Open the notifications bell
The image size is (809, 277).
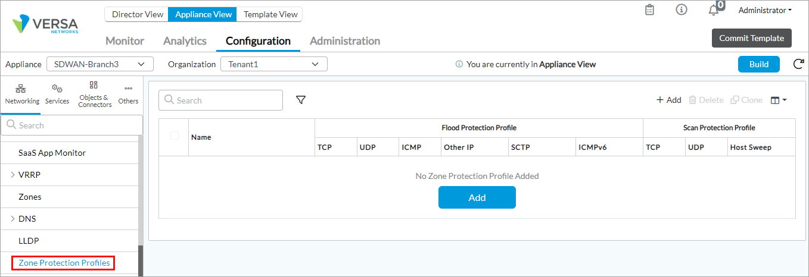click(x=714, y=10)
